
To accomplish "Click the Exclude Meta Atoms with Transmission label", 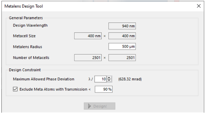I will coord(55,89).
